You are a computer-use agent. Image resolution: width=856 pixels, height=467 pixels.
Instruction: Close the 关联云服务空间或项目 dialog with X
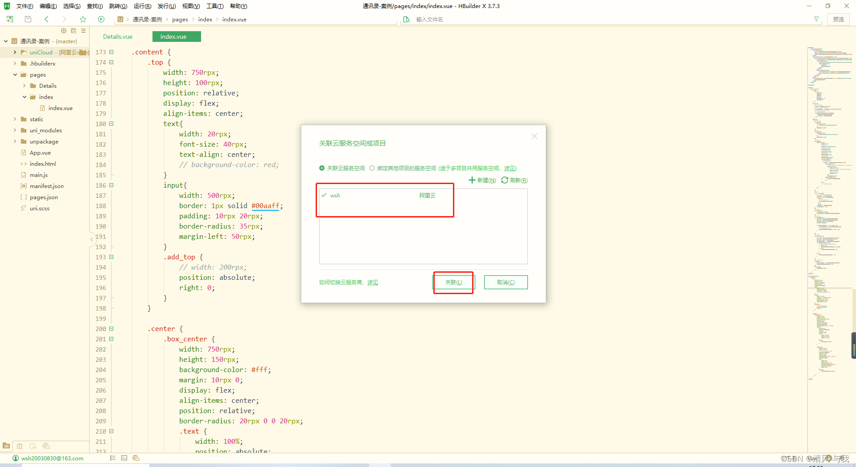tap(534, 136)
